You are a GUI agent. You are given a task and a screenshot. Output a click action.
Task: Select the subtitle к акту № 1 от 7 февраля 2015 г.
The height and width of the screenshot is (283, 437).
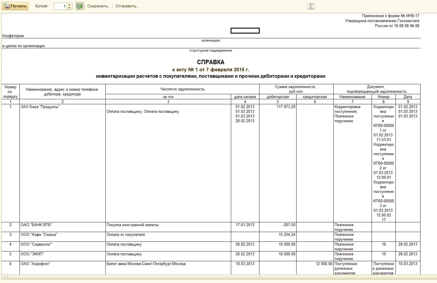point(211,70)
